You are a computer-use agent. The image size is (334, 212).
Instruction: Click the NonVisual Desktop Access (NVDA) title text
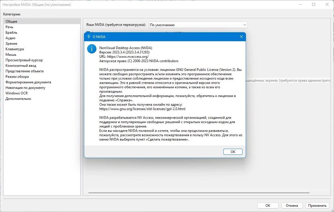[126, 48]
